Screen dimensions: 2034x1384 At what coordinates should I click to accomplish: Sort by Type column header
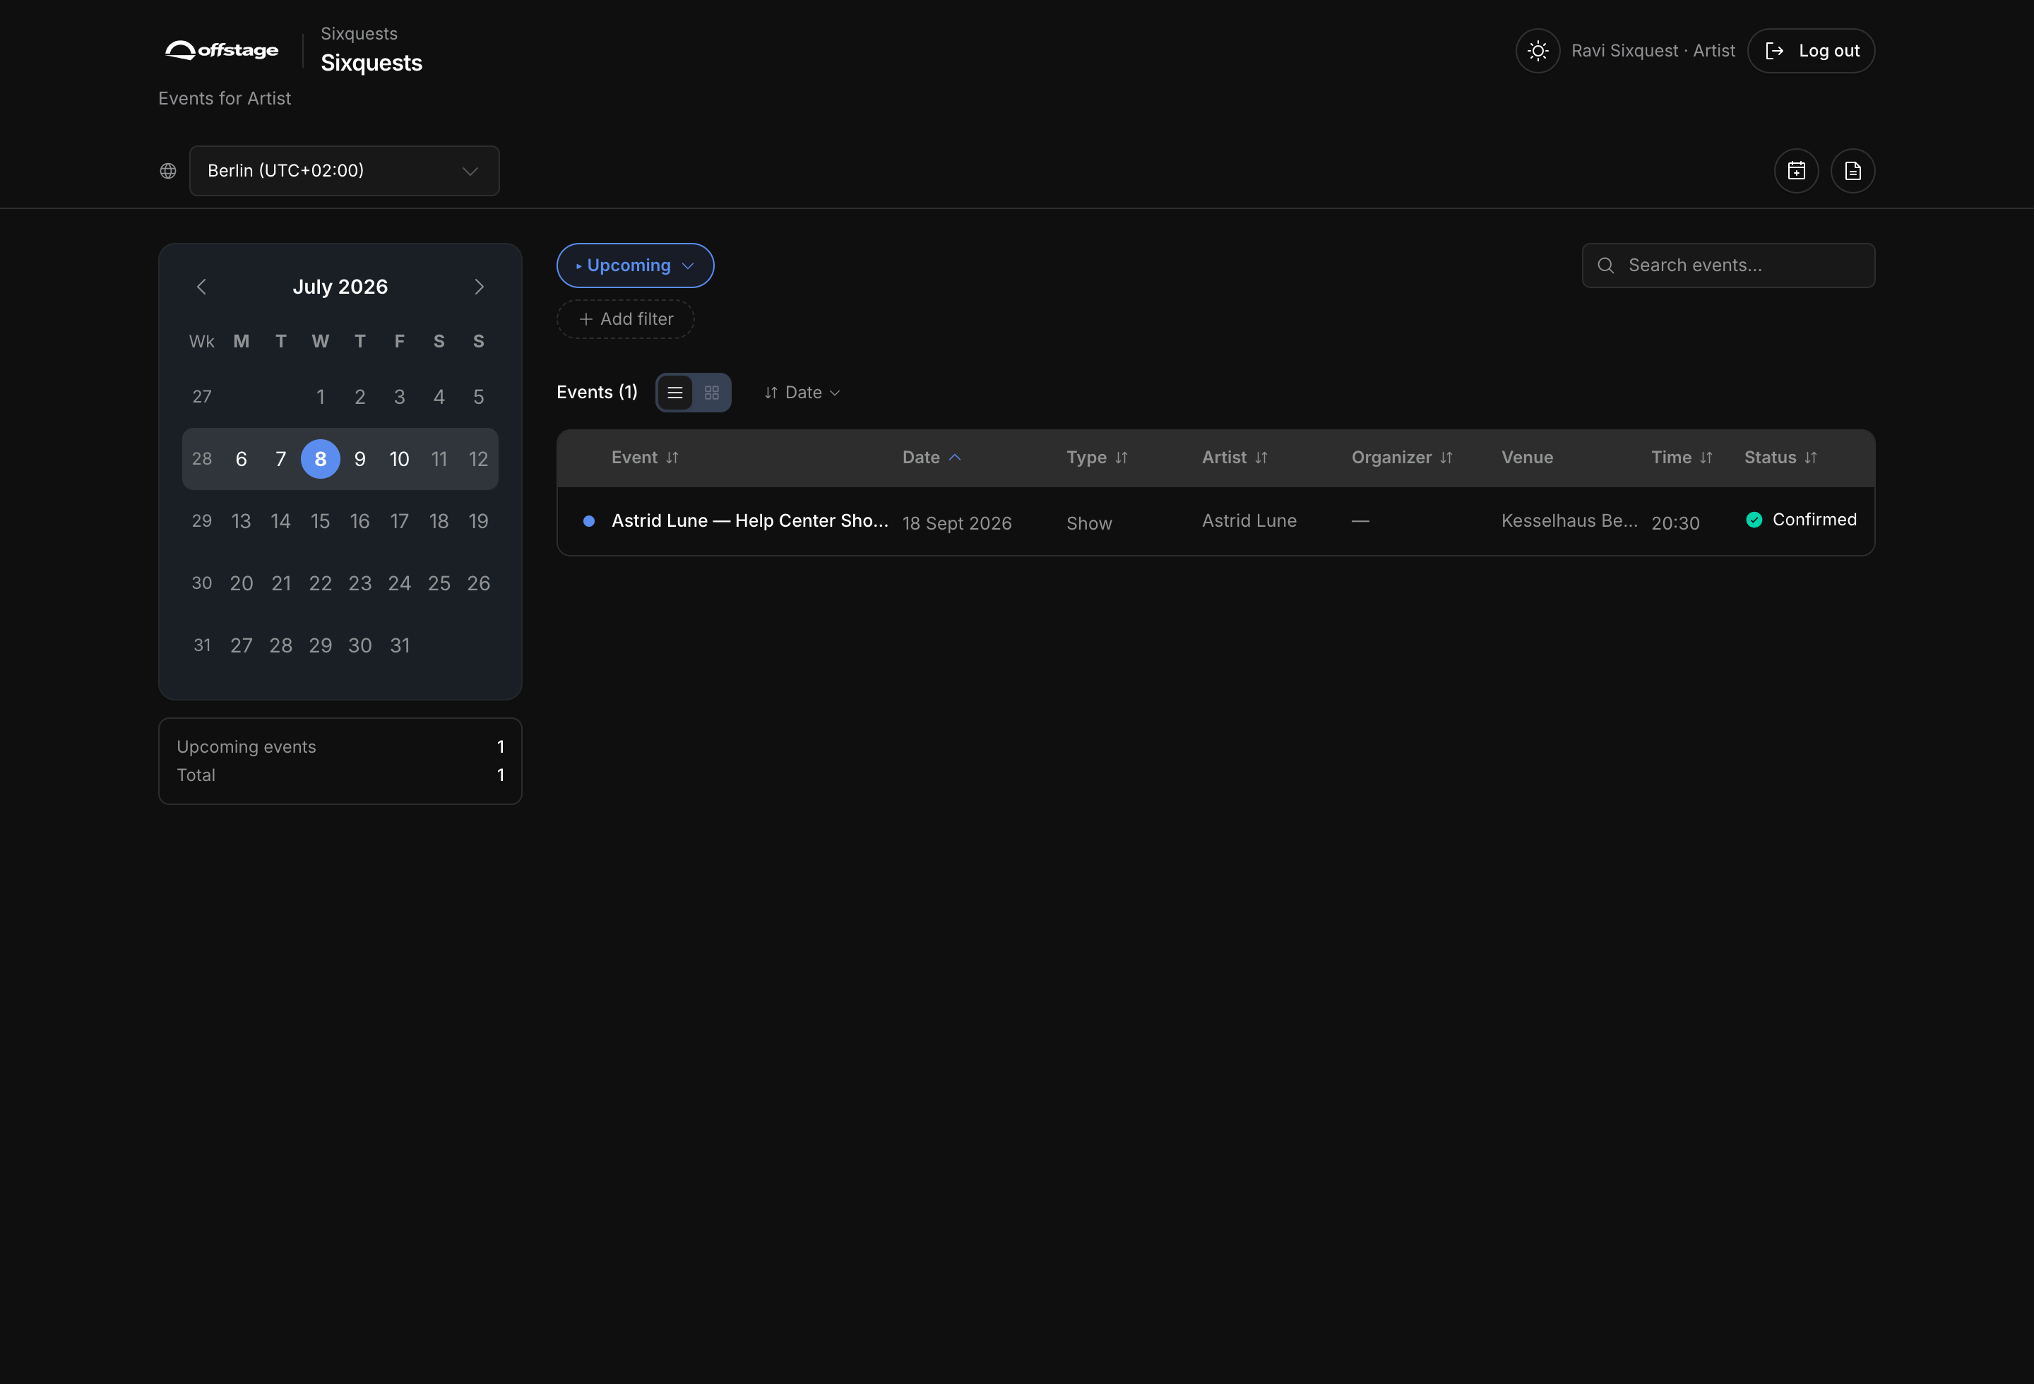tap(1097, 458)
